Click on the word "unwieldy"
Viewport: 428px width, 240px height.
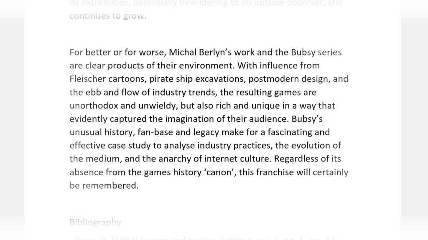pyautogui.click(x=157, y=106)
